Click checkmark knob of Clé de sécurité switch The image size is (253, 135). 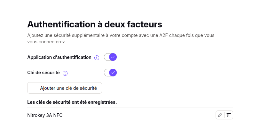(113, 73)
